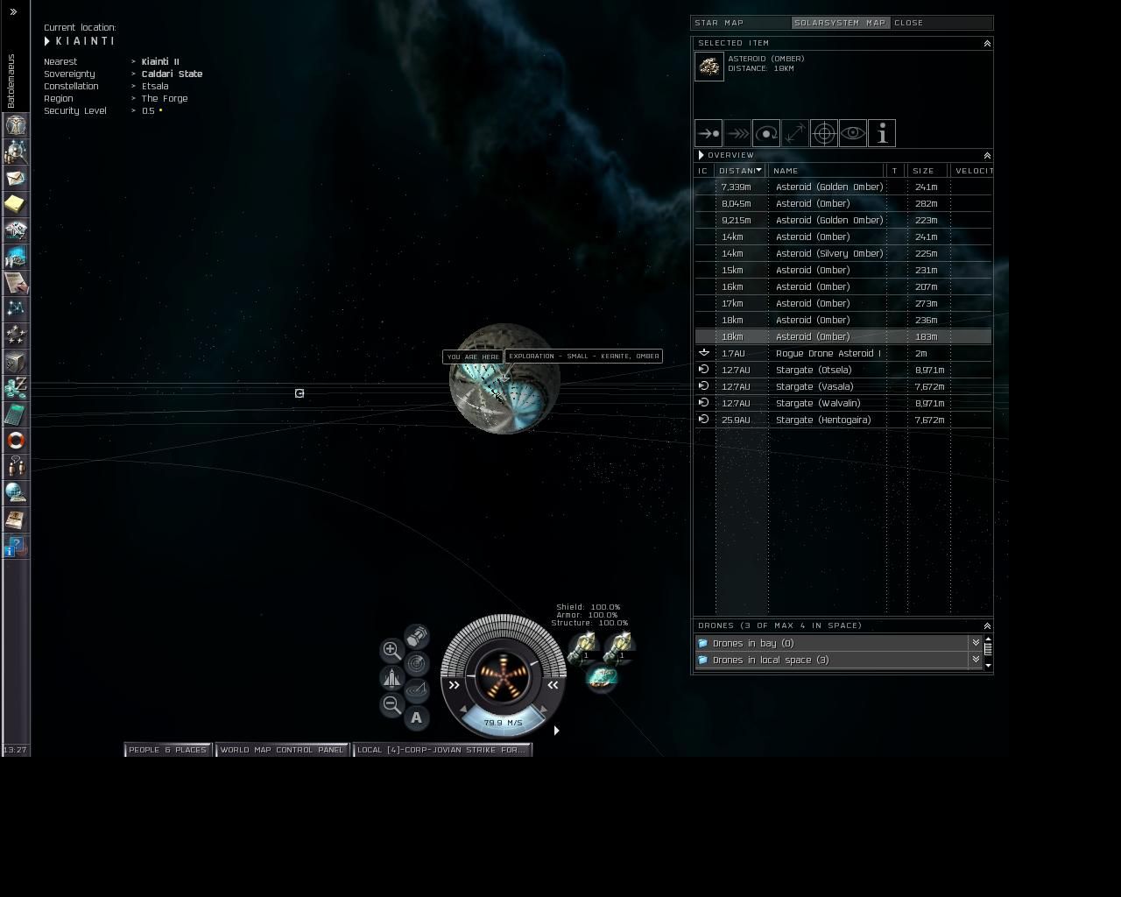This screenshot has width=1121, height=897.
Task: Click the Omber asteroid thumbnail in Selected Item
Action: pos(709,67)
